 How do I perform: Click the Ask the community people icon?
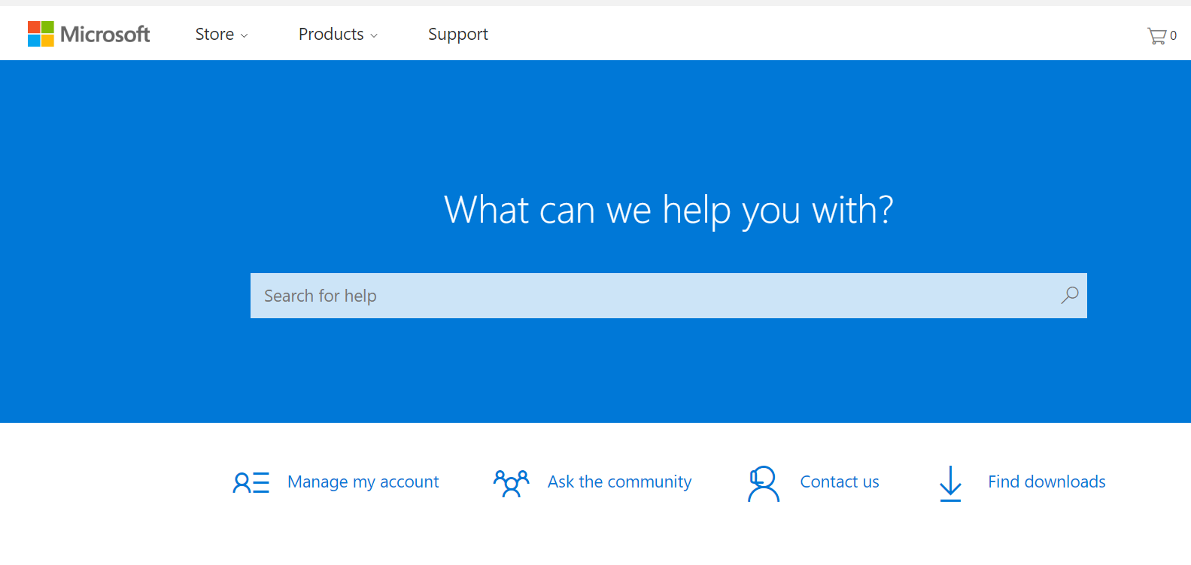point(511,482)
